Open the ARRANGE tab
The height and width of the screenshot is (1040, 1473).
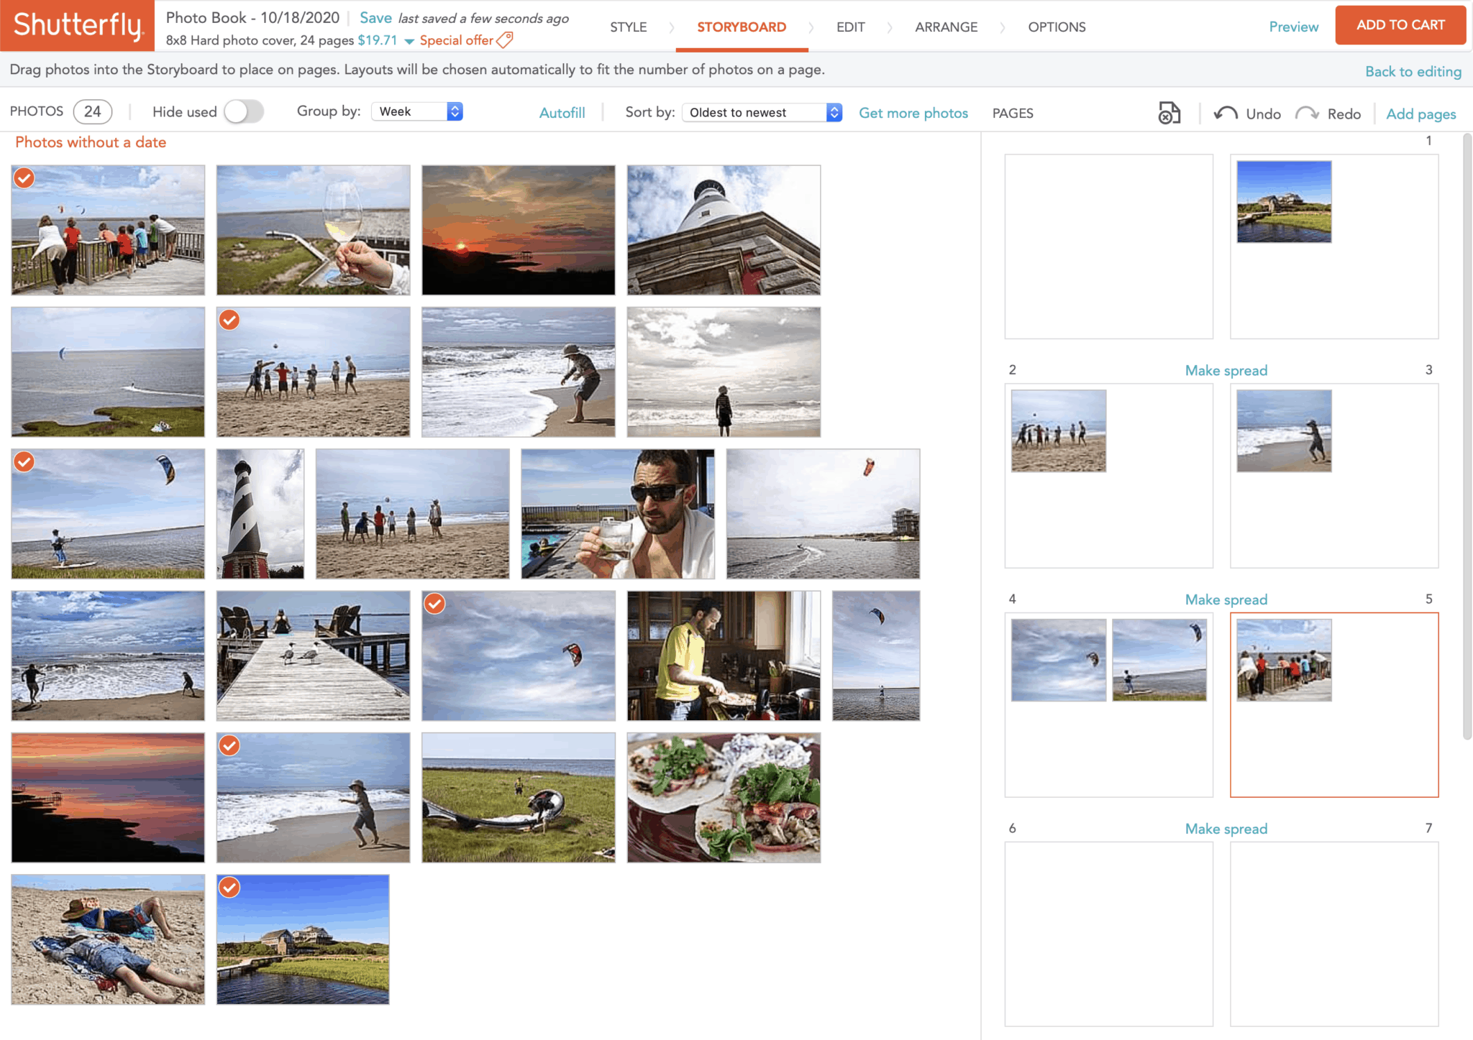pyautogui.click(x=946, y=27)
